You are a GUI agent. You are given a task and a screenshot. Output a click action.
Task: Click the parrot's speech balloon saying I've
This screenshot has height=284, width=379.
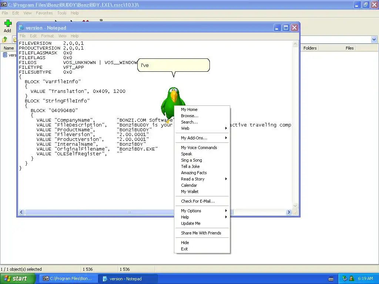174,65
